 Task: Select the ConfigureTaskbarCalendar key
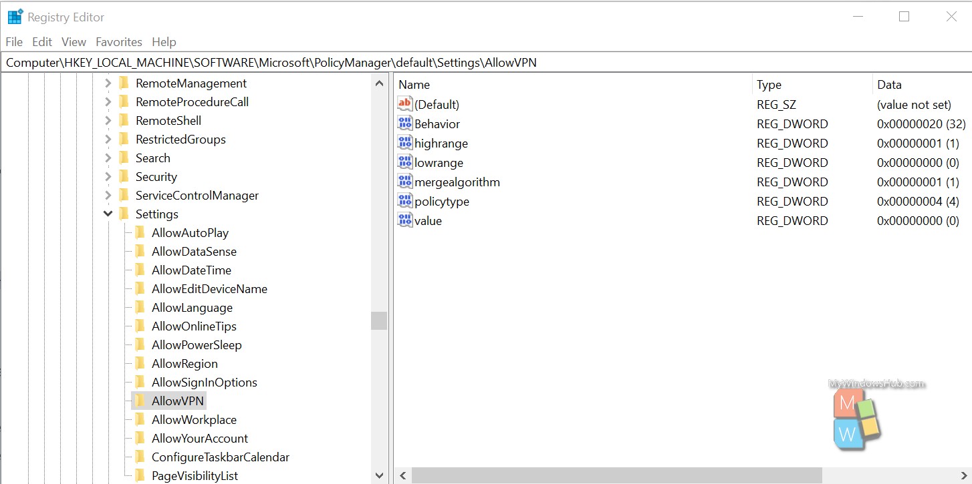[221, 457]
